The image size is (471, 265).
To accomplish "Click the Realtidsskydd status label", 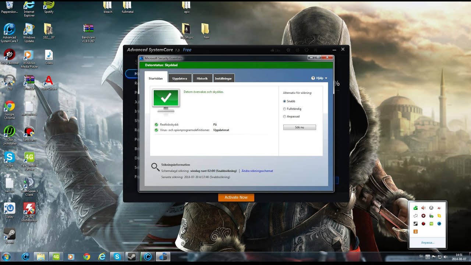I will click(x=169, y=125).
